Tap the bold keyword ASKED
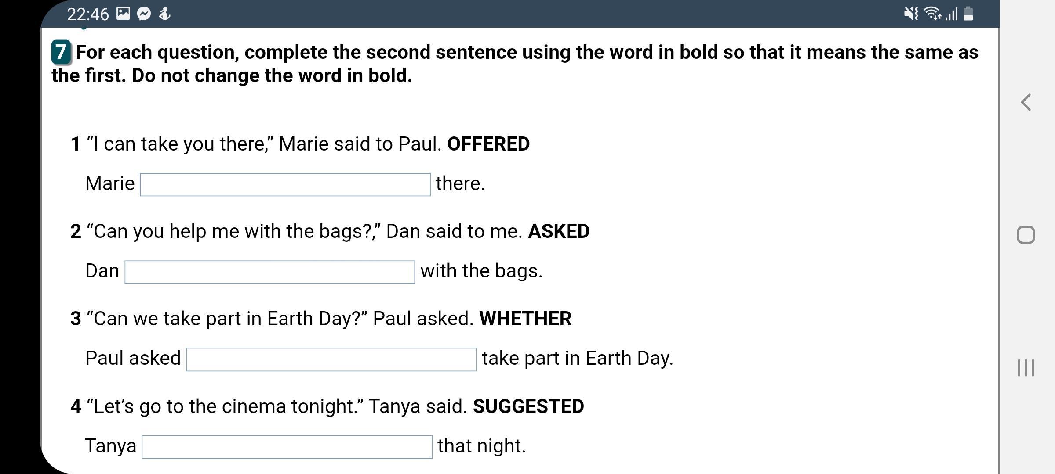Viewport: 1055px width, 474px height. tap(559, 231)
